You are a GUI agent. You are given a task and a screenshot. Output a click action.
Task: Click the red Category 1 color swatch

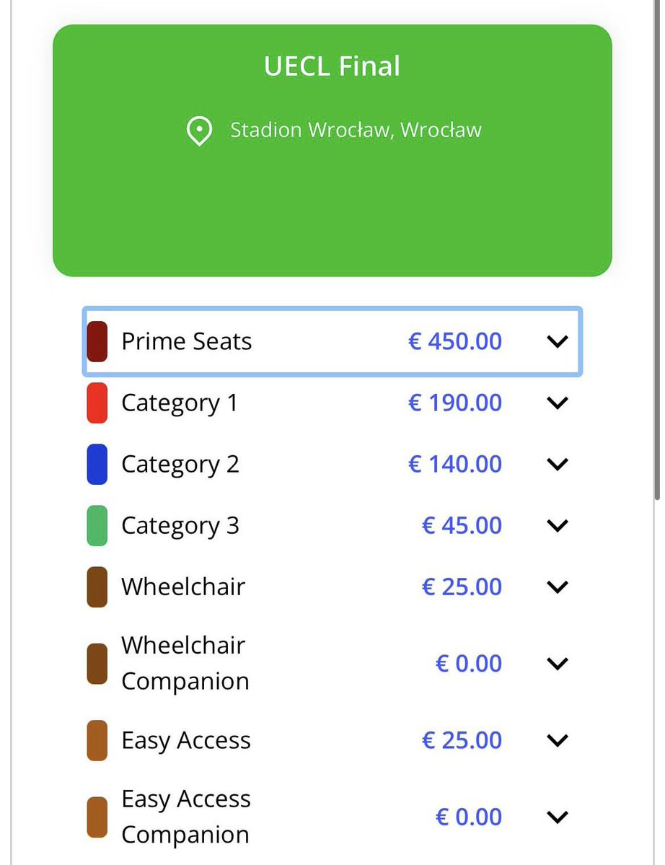point(97,403)
